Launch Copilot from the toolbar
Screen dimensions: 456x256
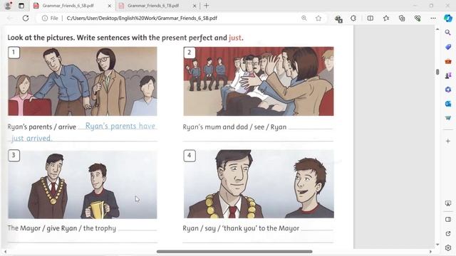(448, 18)
